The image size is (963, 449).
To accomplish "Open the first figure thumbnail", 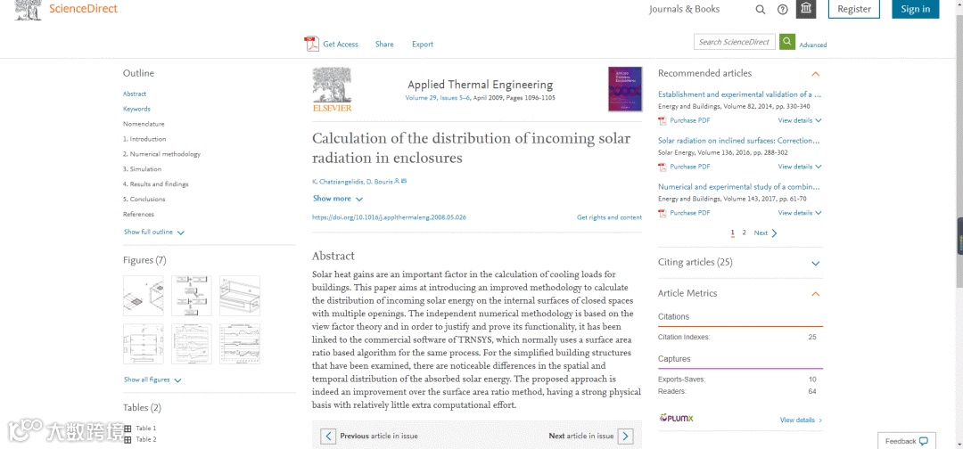I will coord(143,296).
